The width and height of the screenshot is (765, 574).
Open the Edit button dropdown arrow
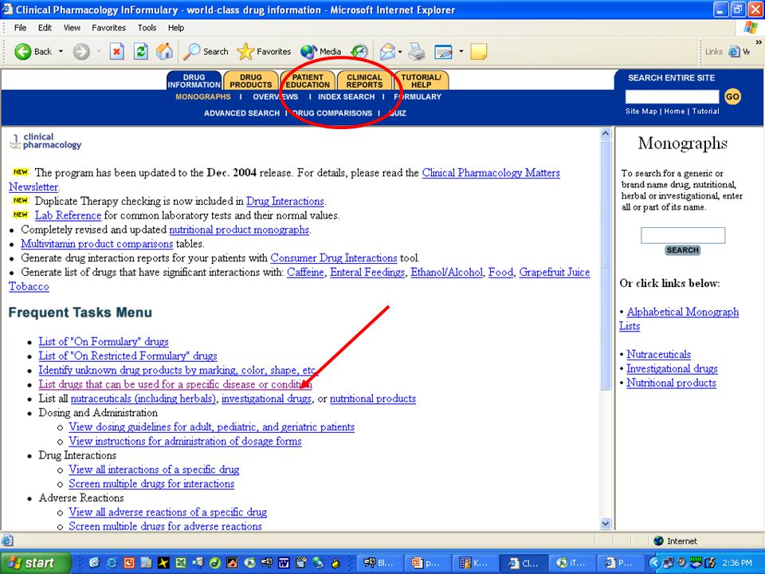click(x=461, y=51)
